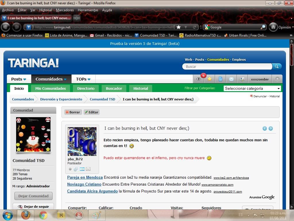Click the gender icon under pba_lh72

click(76, 169)
